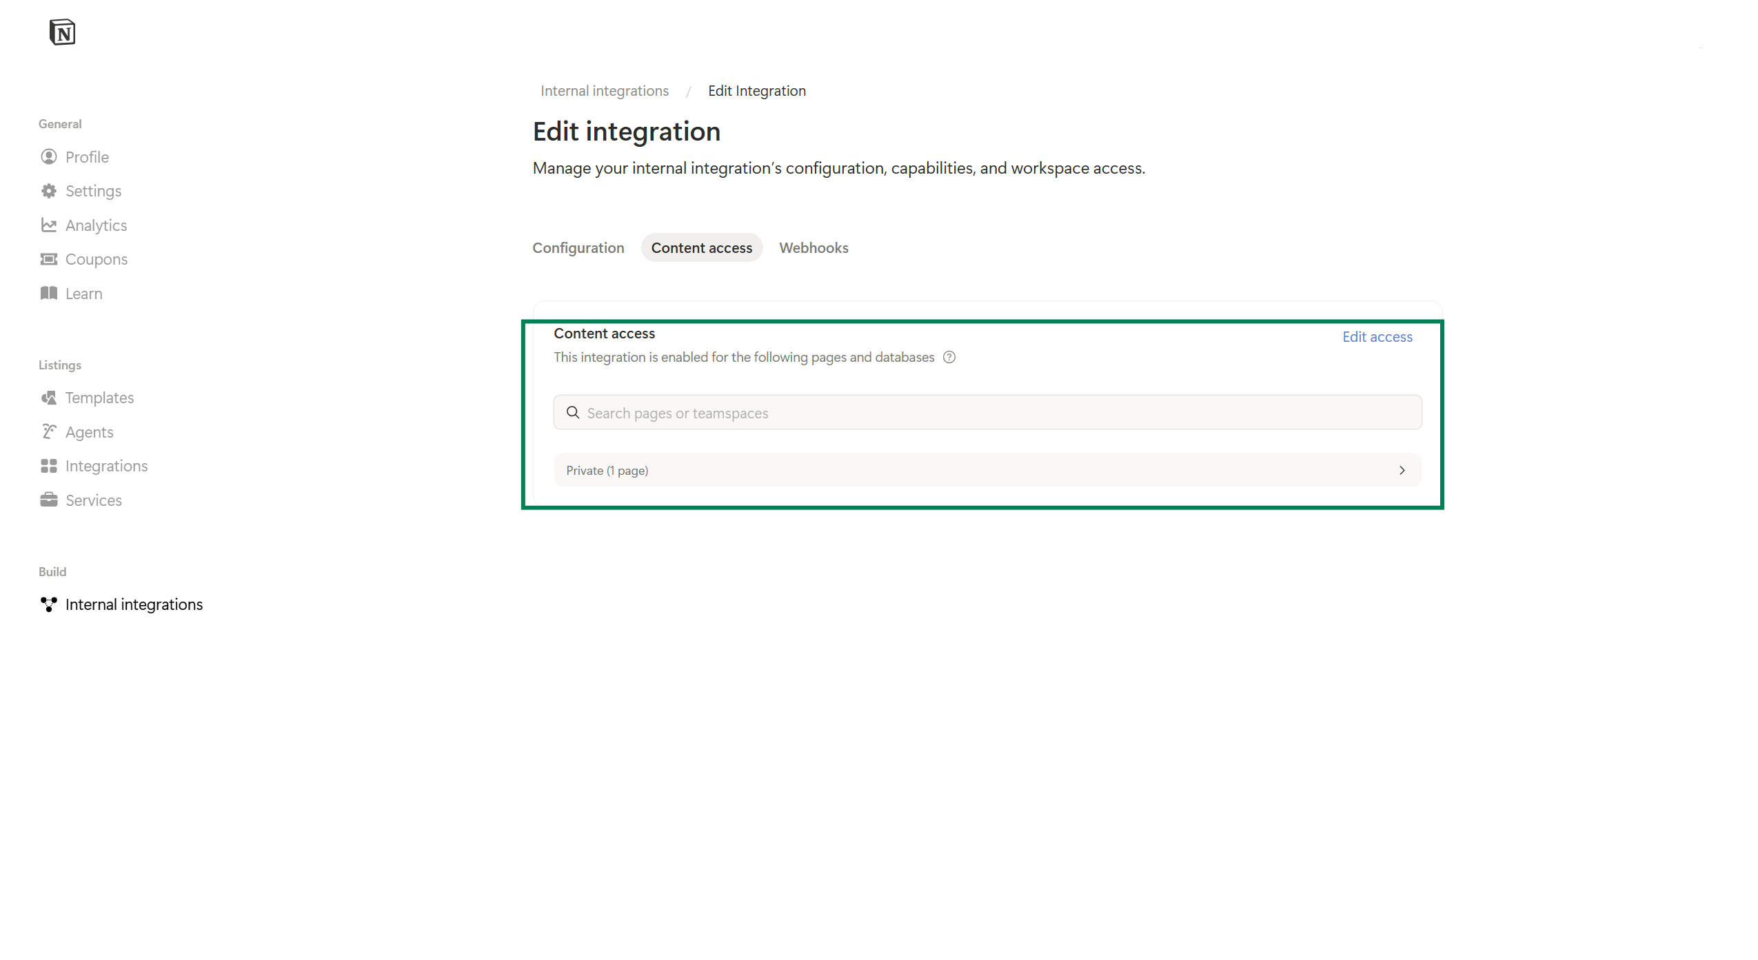This screenshot has width=1758, height=960.
Task: Select the Content access tab
Action: [x=701, y=247]
